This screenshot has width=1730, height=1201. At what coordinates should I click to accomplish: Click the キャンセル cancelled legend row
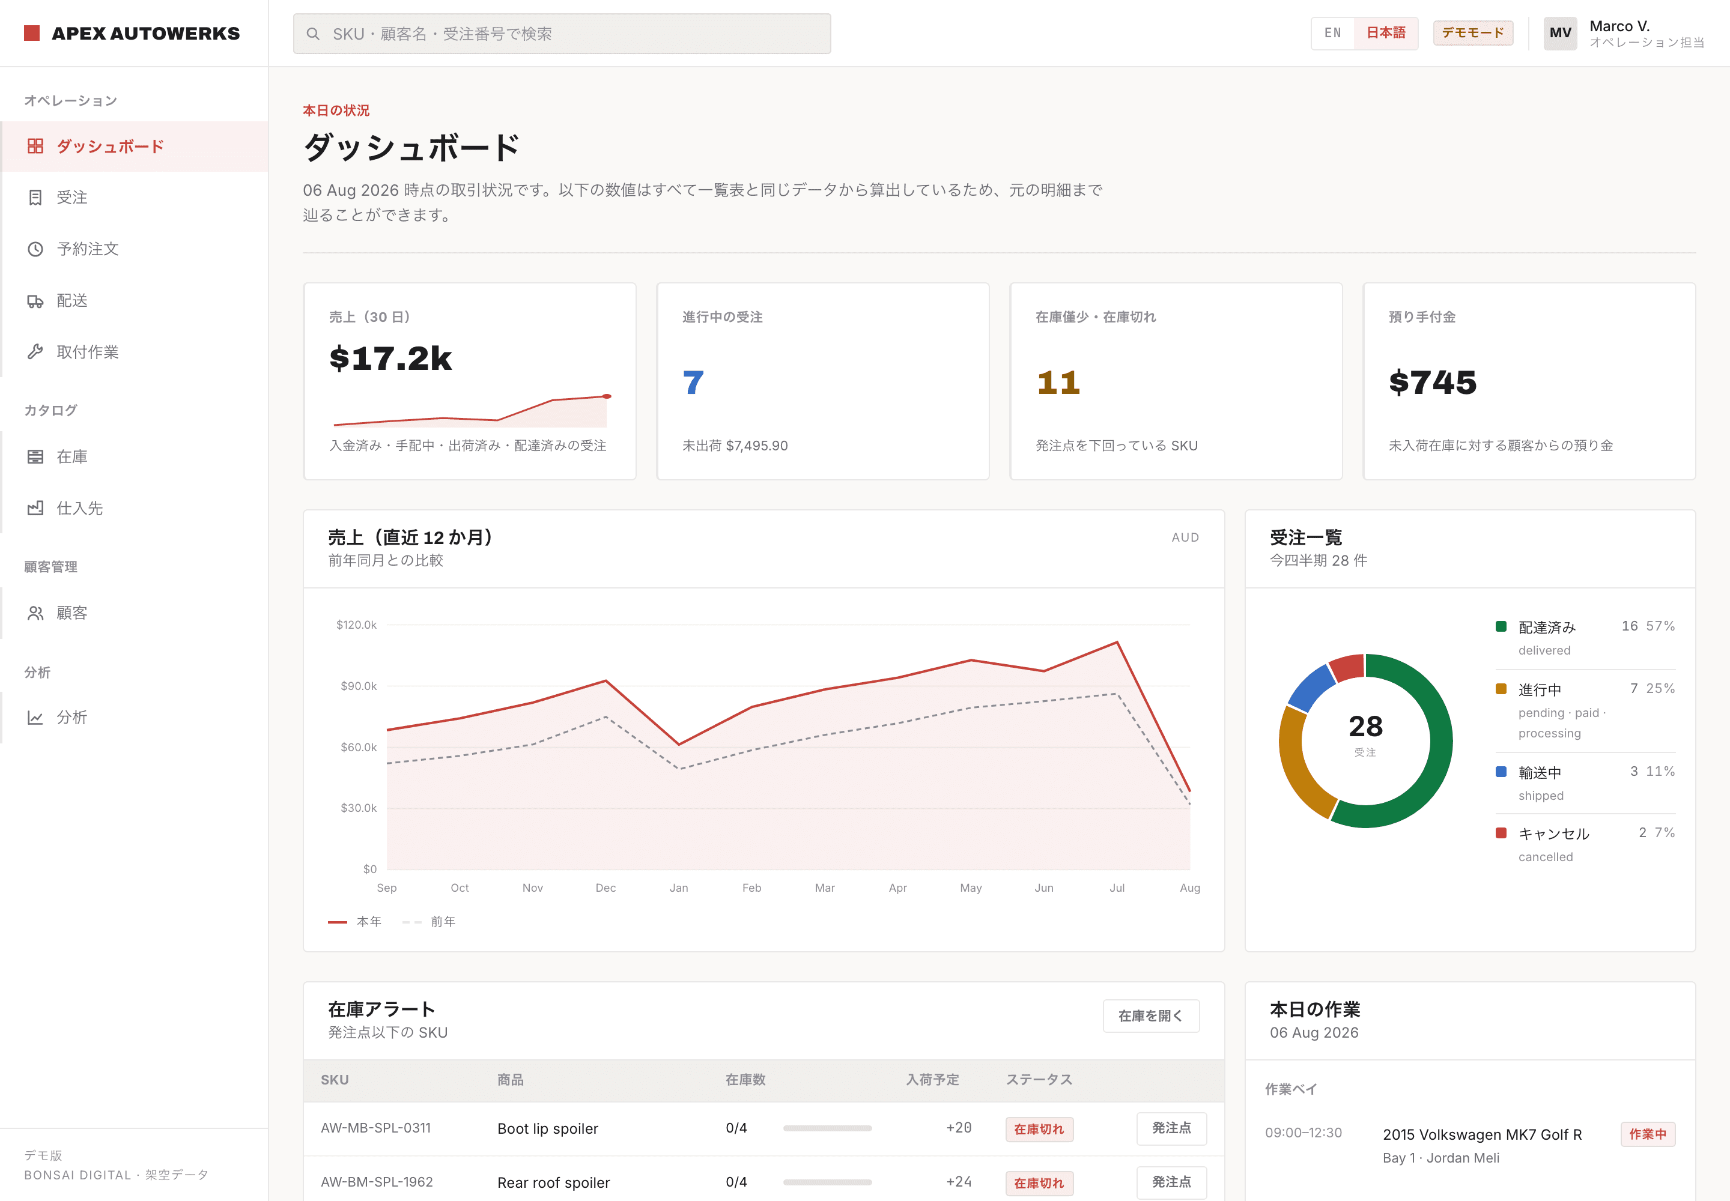click(x=1585, y=844)
